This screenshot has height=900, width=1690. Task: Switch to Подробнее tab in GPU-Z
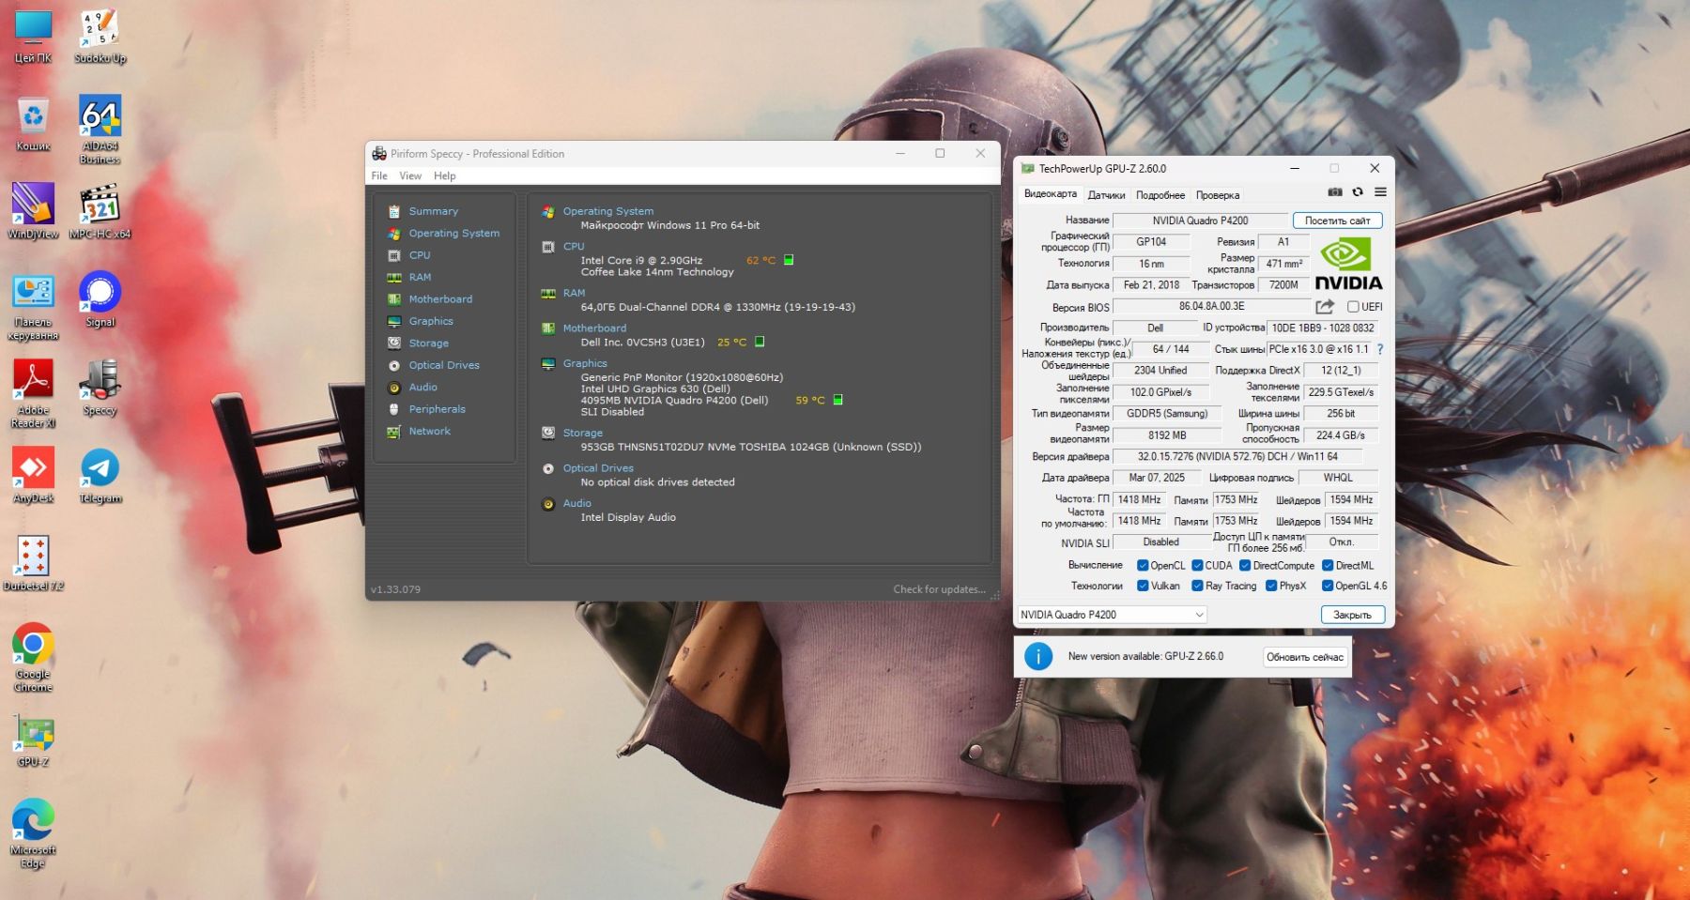[x=1160, y=195]
